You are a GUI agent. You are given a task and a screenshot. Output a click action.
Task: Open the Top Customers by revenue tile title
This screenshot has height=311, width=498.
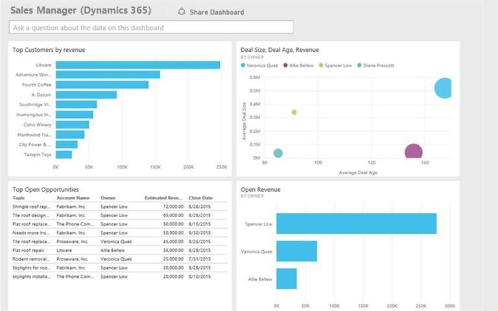(49, 50)
